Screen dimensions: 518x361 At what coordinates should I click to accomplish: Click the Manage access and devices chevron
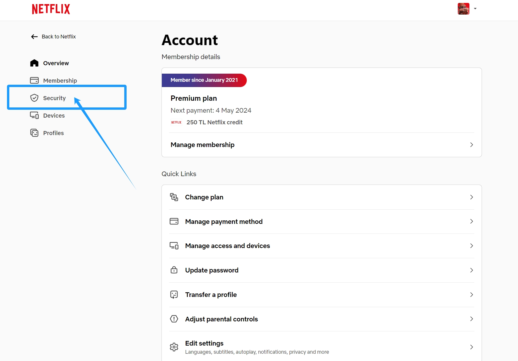pos(471,246)
